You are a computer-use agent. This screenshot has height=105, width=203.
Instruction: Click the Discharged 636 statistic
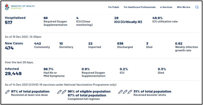tap(125, 45)
